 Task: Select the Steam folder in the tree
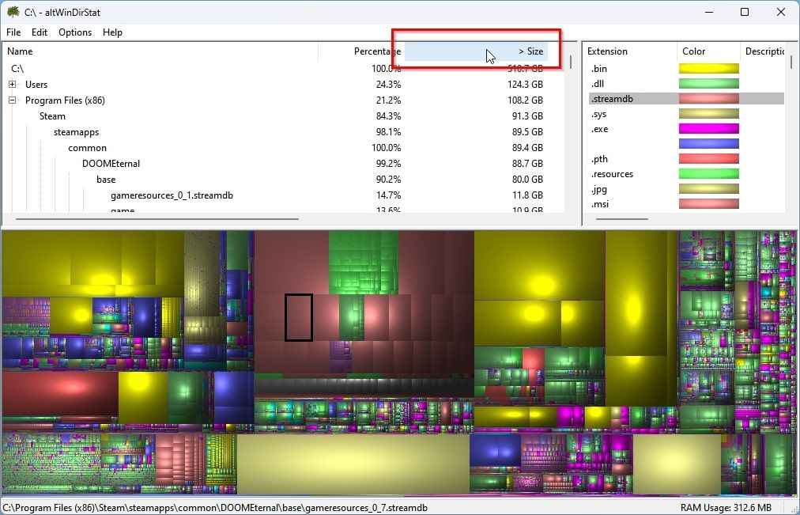(x=52, y=115)
